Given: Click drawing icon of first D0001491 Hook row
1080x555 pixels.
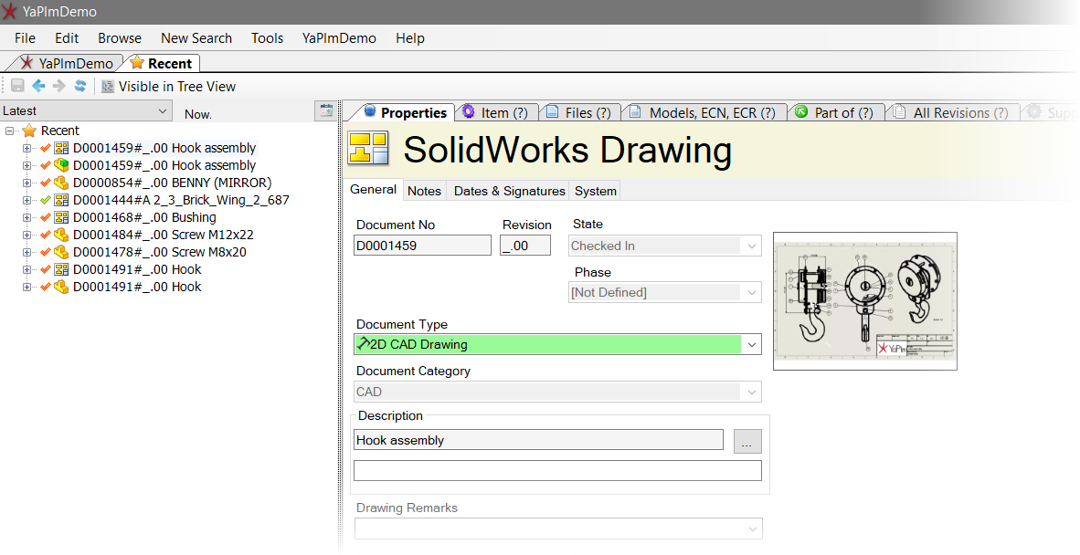Looking at the screenshot, I should pos(61,269).
